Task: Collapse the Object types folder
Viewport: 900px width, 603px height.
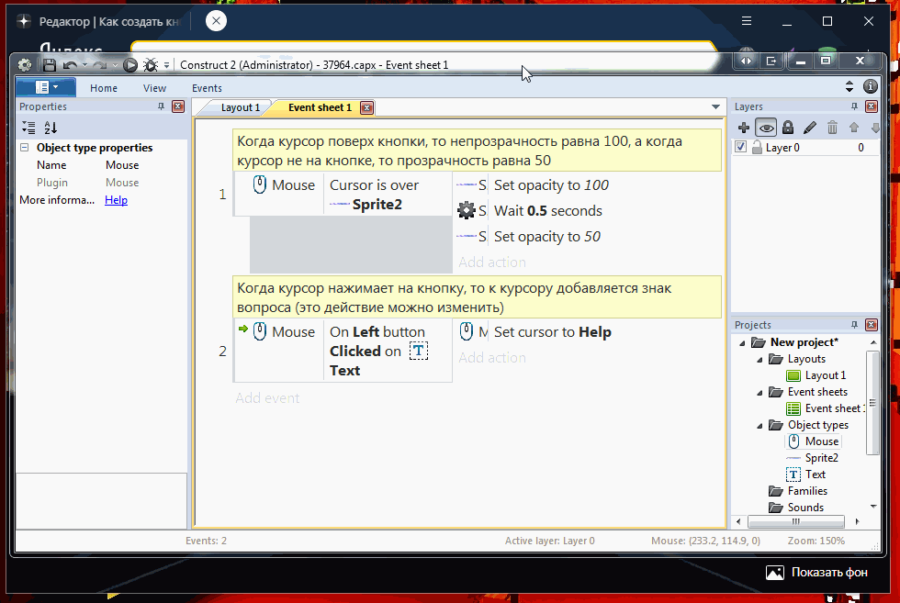Action: [x=760, y=426]
